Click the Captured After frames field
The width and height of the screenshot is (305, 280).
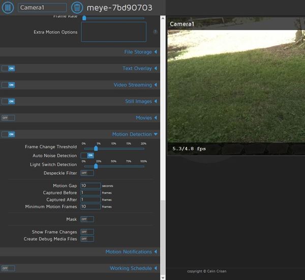point(90,200)
